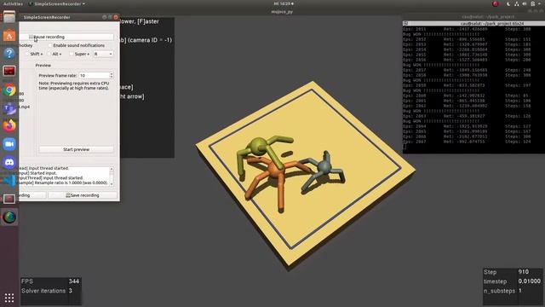This screenshot has width=545, height=307.
Task: Increase the preview frame rate stepper
Action: pos(112,74)
